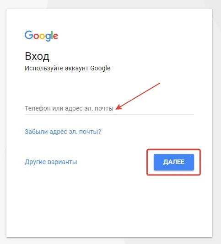The width and height of the screenshot is (221, 244).
Task: Proceed to next step with ДАЛЕЕ
Action: click(x=174, y=162)
